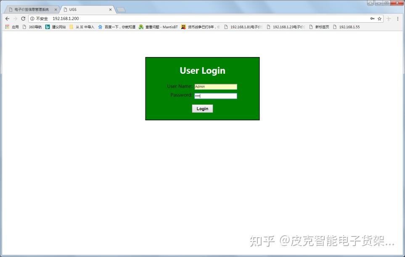The height and width of the screenshot is (257, 405).
Task: Click the forward navigation arrow
Action: click(x=15, y=18)
